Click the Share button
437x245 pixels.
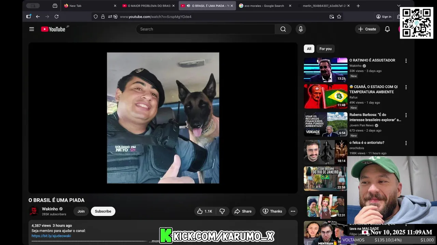click(243, 211)
